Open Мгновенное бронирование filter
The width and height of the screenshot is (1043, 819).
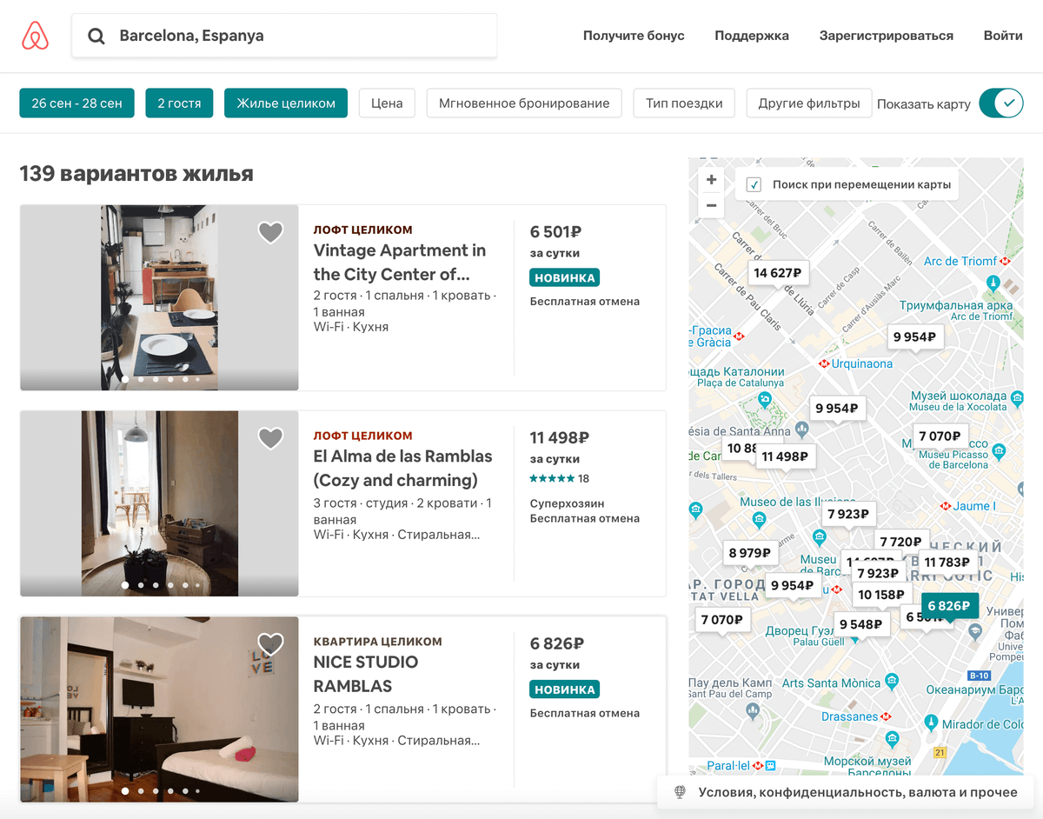(524, 103)
